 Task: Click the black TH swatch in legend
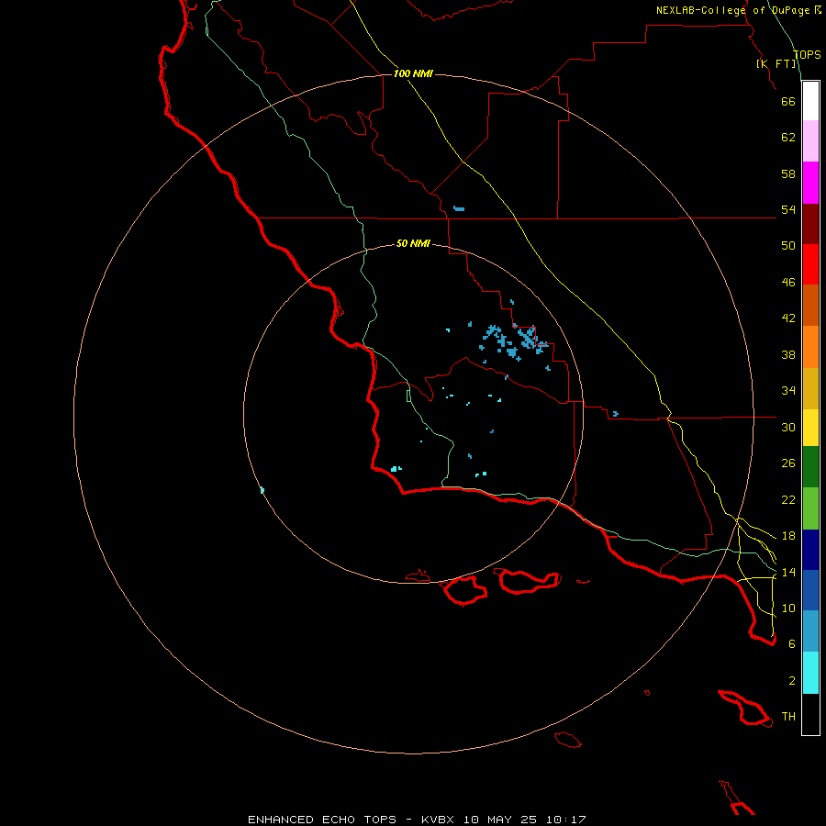[810, 714]
